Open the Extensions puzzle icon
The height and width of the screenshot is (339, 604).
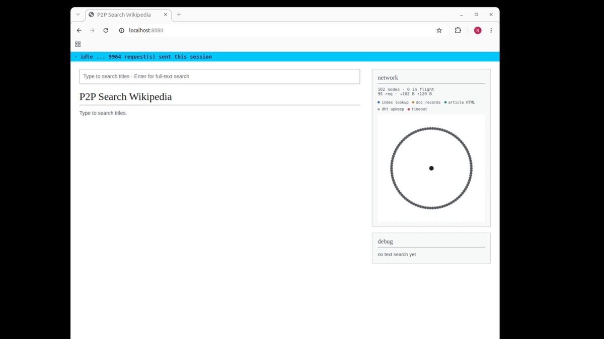click(458, 30)
